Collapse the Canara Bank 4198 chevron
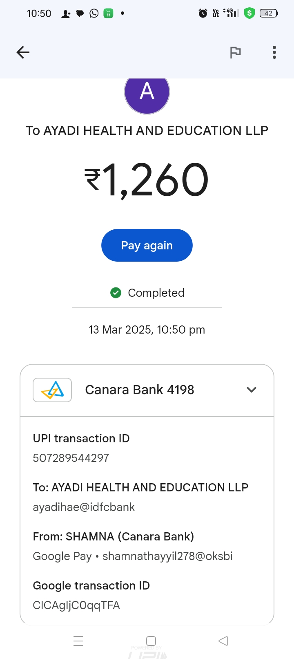294x659 pixels. tap(252, 390)
